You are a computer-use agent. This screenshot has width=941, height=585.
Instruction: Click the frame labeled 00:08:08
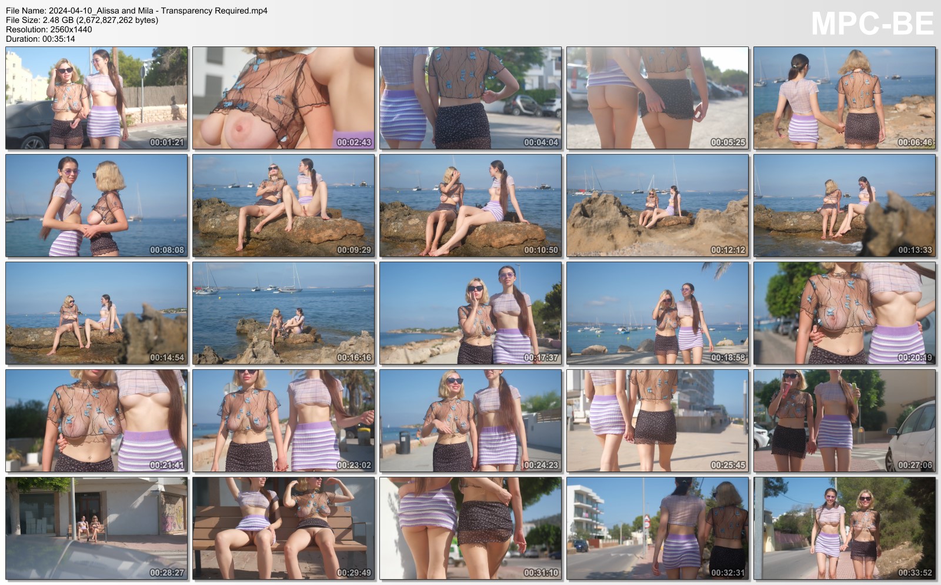click(96, 206)
